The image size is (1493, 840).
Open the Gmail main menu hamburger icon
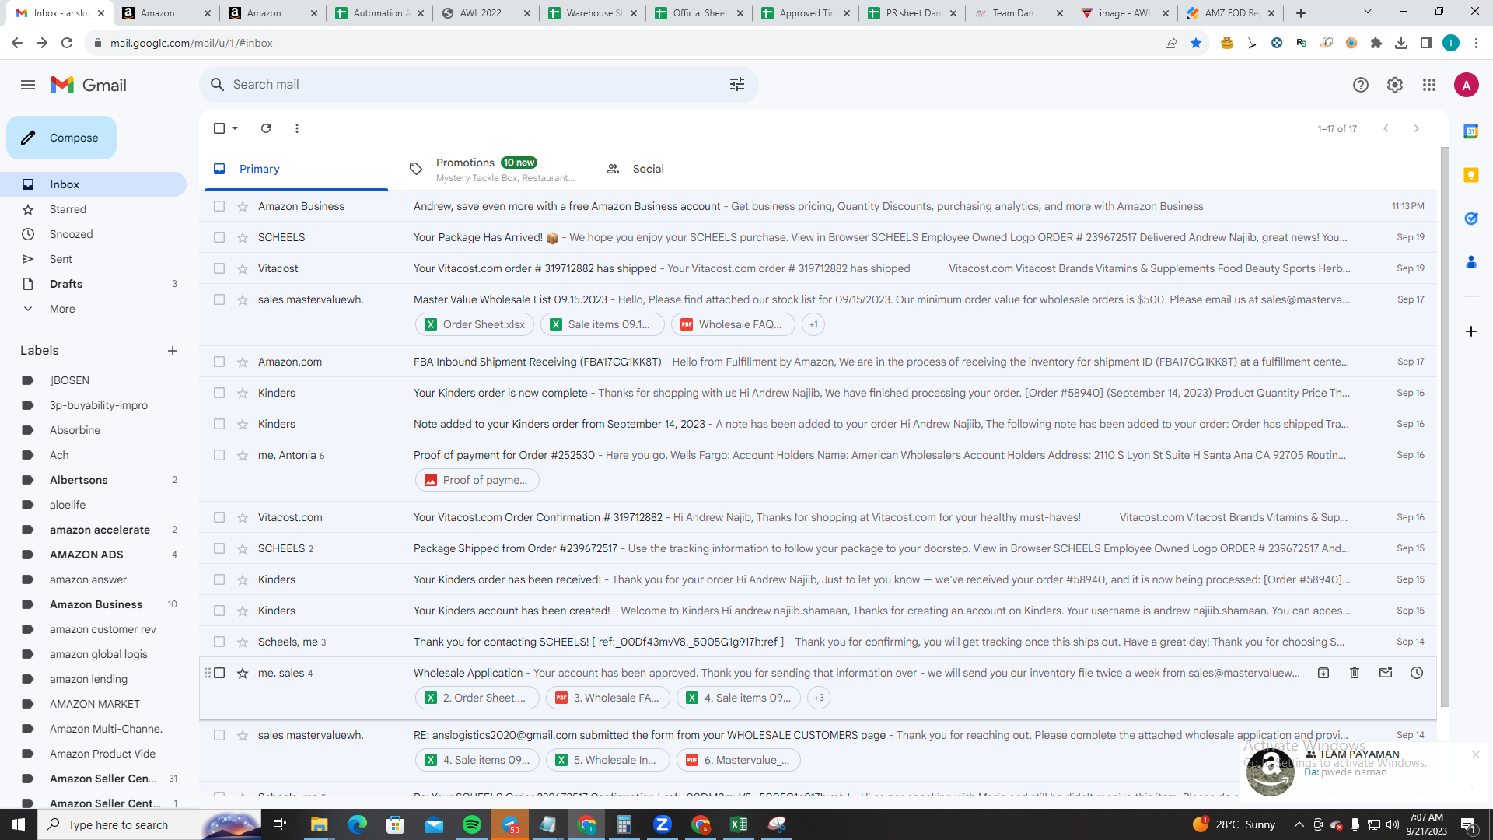click(28, 85)
